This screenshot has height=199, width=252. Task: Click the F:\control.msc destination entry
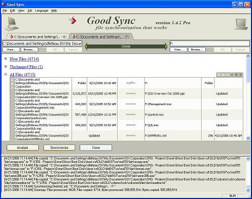[154, 114]
